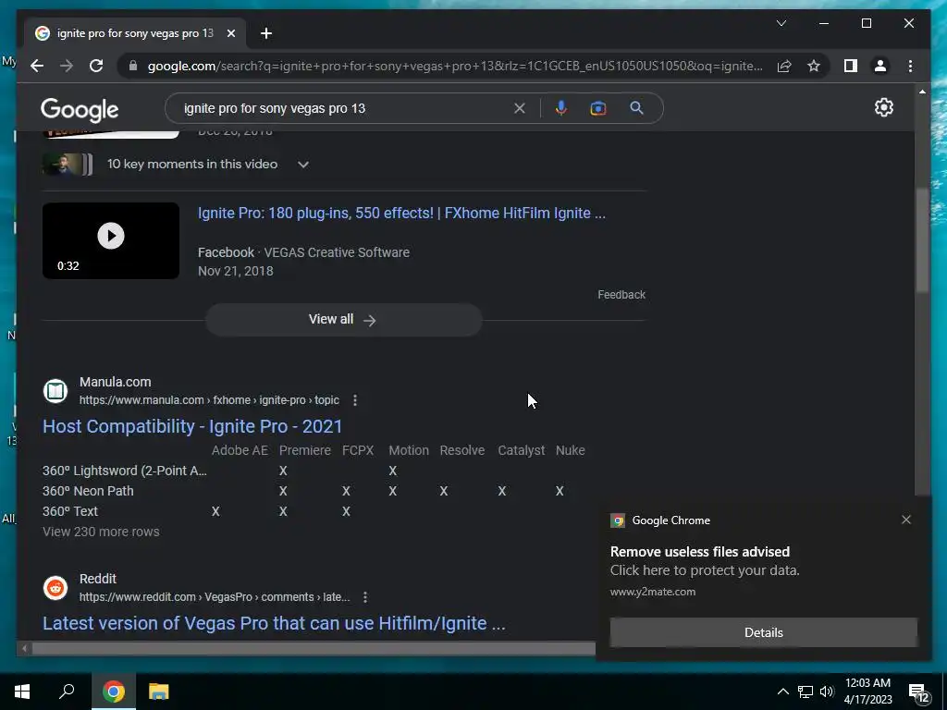The width and height of the screenshot is (947, 710).
Task: Open the Chrome three-dot menu
Action: (x=910, y=66)
